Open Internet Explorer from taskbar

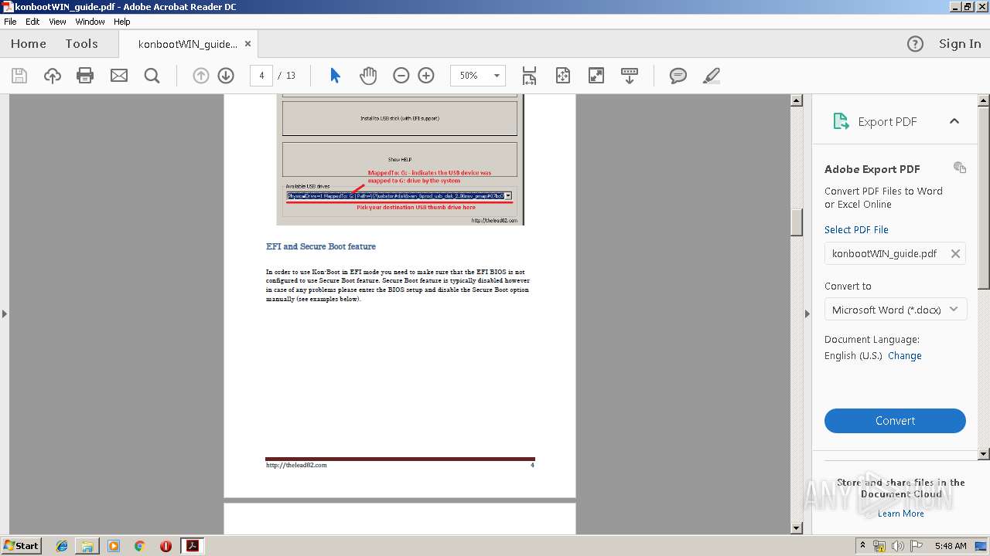point(62,546)
